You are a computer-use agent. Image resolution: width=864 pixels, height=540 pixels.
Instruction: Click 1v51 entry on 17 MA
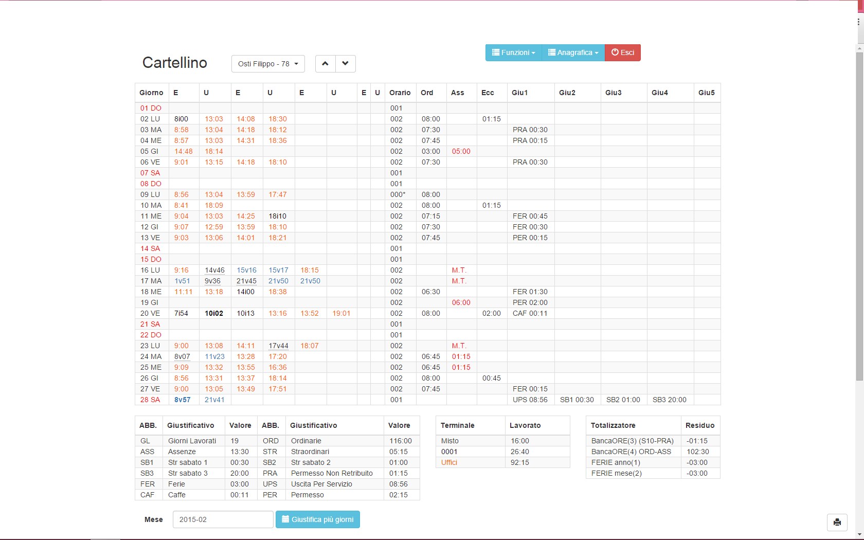182,281
